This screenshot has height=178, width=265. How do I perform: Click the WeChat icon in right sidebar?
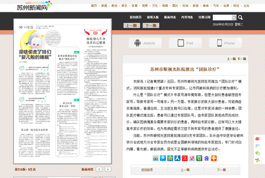point(258,153)
